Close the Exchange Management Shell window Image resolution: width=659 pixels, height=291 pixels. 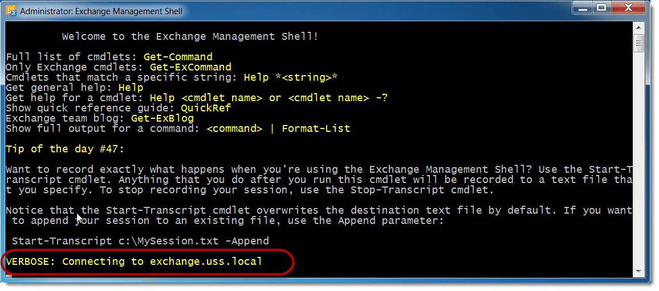tap(628, 9)
